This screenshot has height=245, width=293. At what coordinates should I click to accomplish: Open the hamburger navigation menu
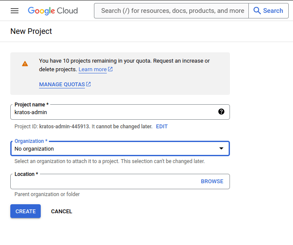coord(15,11)
